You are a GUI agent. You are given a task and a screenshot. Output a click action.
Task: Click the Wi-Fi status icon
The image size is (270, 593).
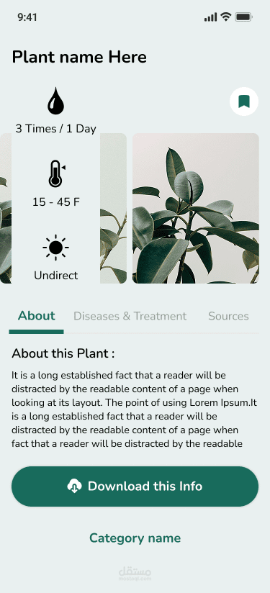click(x=226, y=17)
